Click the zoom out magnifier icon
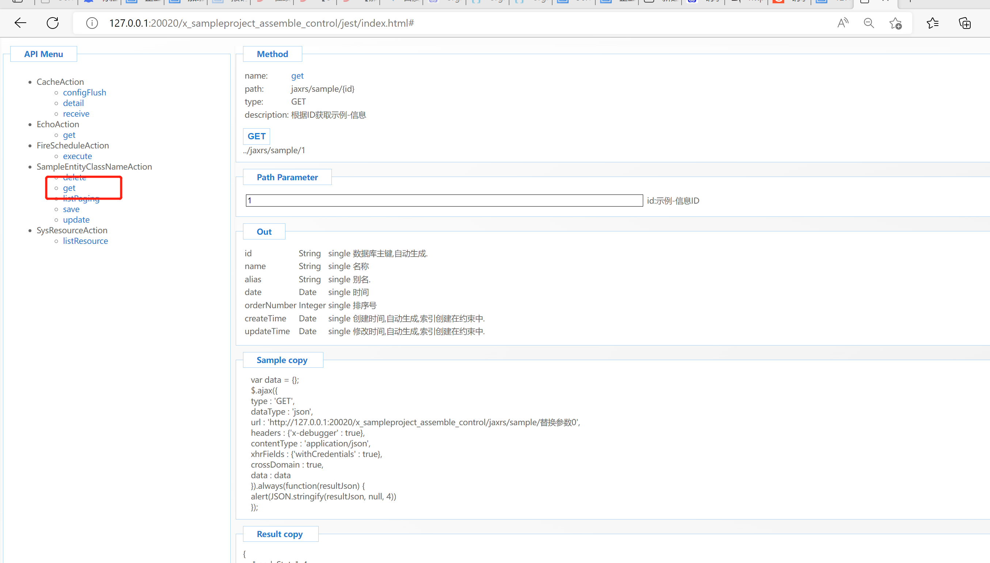Screen dimensions: 990x563 [x=869, y=23]
